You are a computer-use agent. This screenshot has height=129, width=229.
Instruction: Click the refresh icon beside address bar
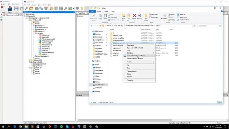[x=195, y=26]
